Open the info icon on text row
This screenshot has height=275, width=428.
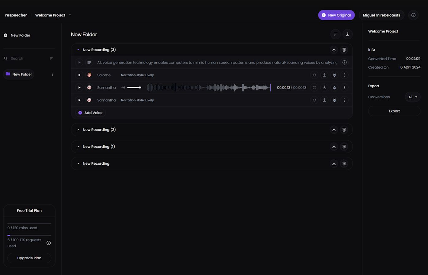click(344, 63)
